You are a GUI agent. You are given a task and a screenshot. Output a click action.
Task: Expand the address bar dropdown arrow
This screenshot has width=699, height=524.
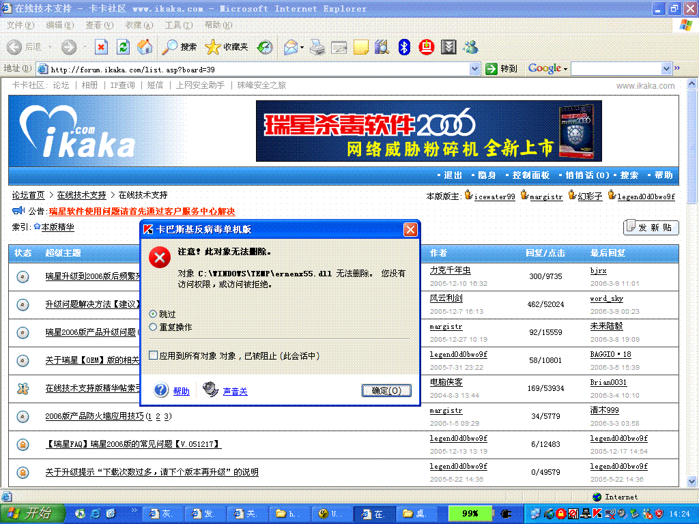[475, 69]
